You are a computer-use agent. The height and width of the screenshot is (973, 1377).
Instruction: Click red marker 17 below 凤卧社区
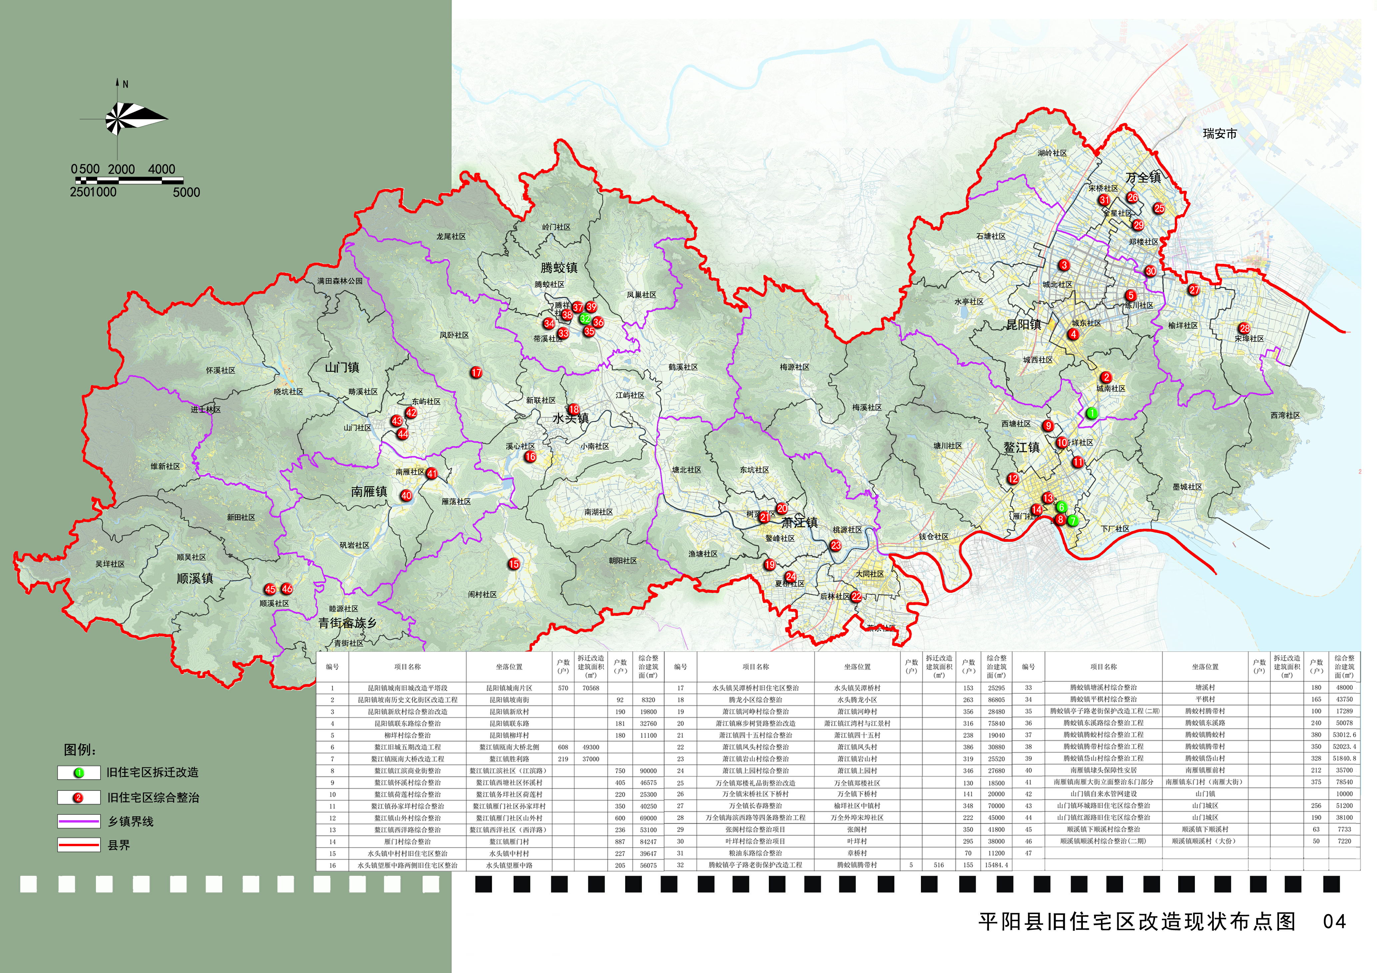click(x=476, y=372)
